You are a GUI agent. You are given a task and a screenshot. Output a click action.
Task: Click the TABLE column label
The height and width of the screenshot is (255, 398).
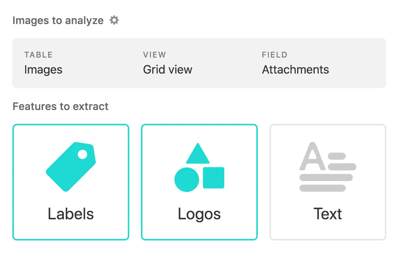[x=38, y=55]
